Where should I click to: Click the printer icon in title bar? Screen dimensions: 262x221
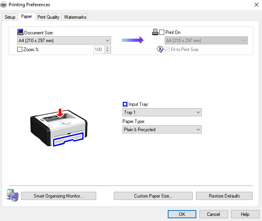[x=4, y=5]
